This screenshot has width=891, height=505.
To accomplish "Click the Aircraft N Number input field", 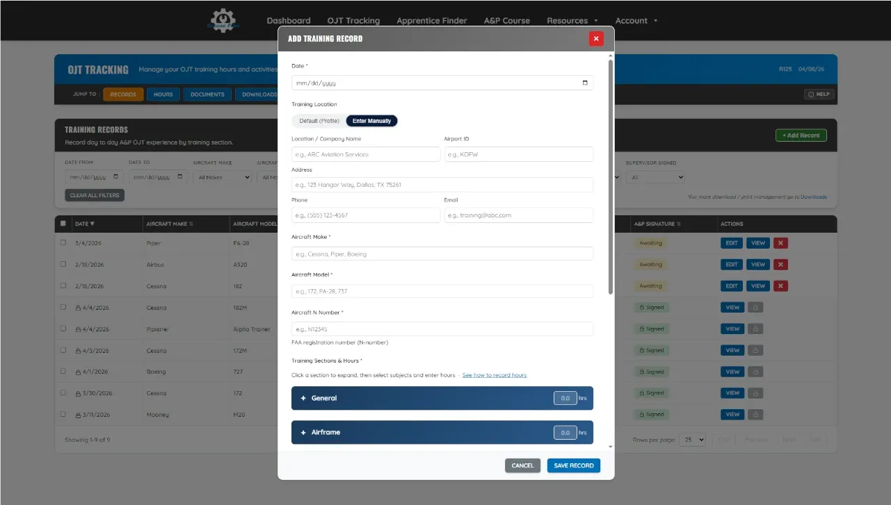I will 442,329.
